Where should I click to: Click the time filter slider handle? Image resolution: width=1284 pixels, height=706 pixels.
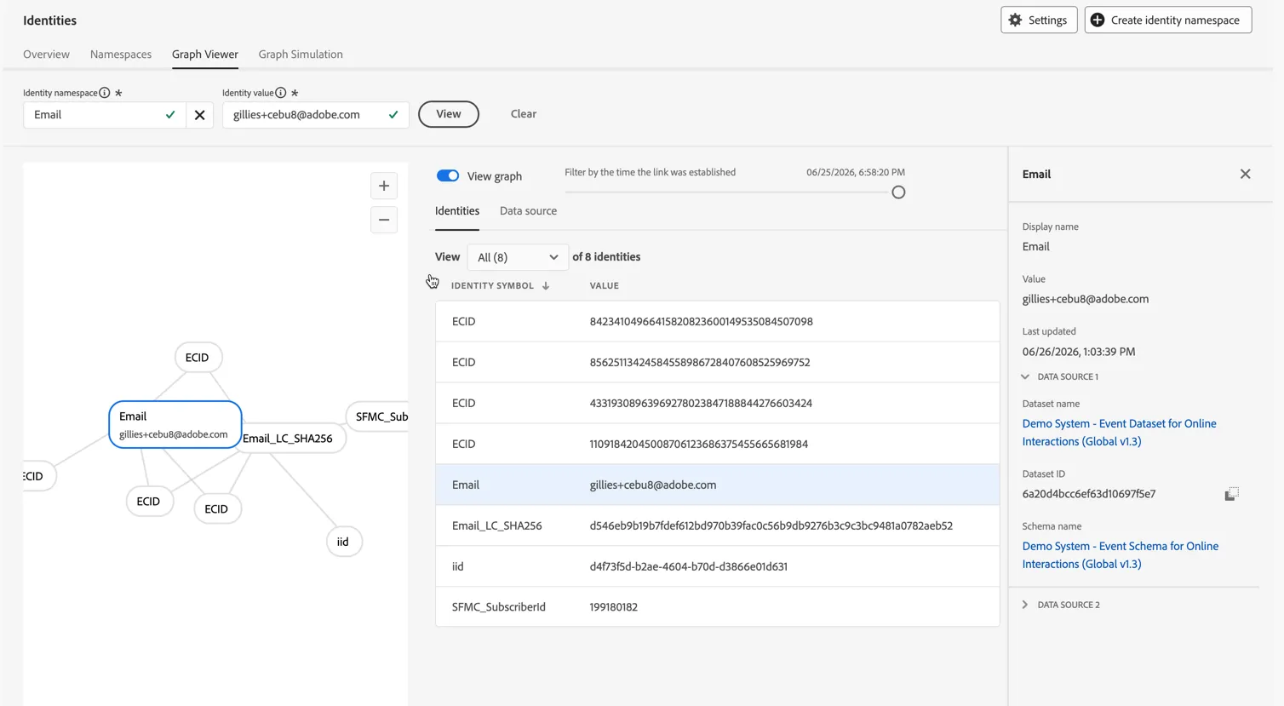[898, 192]
